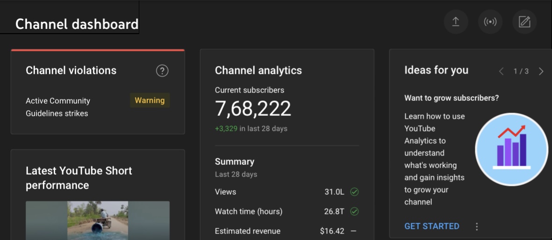Open the Go Live broadcast icon
Screen dimensions: 552x240
click(x=490, y=22)
